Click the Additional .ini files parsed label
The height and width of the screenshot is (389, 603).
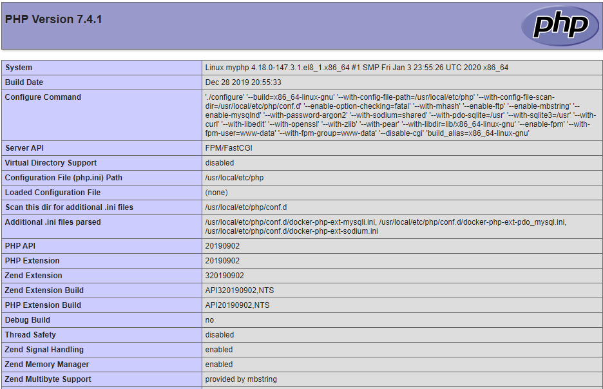53,222
